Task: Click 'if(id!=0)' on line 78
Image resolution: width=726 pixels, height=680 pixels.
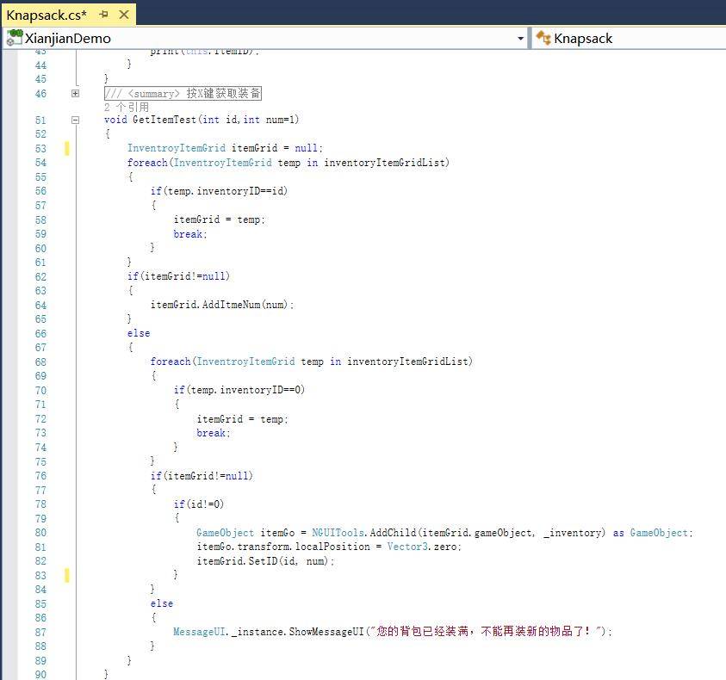Action: pos(199,504)
